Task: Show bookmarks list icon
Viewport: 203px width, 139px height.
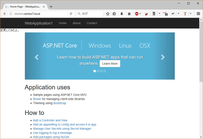Action: pos(114,14)
